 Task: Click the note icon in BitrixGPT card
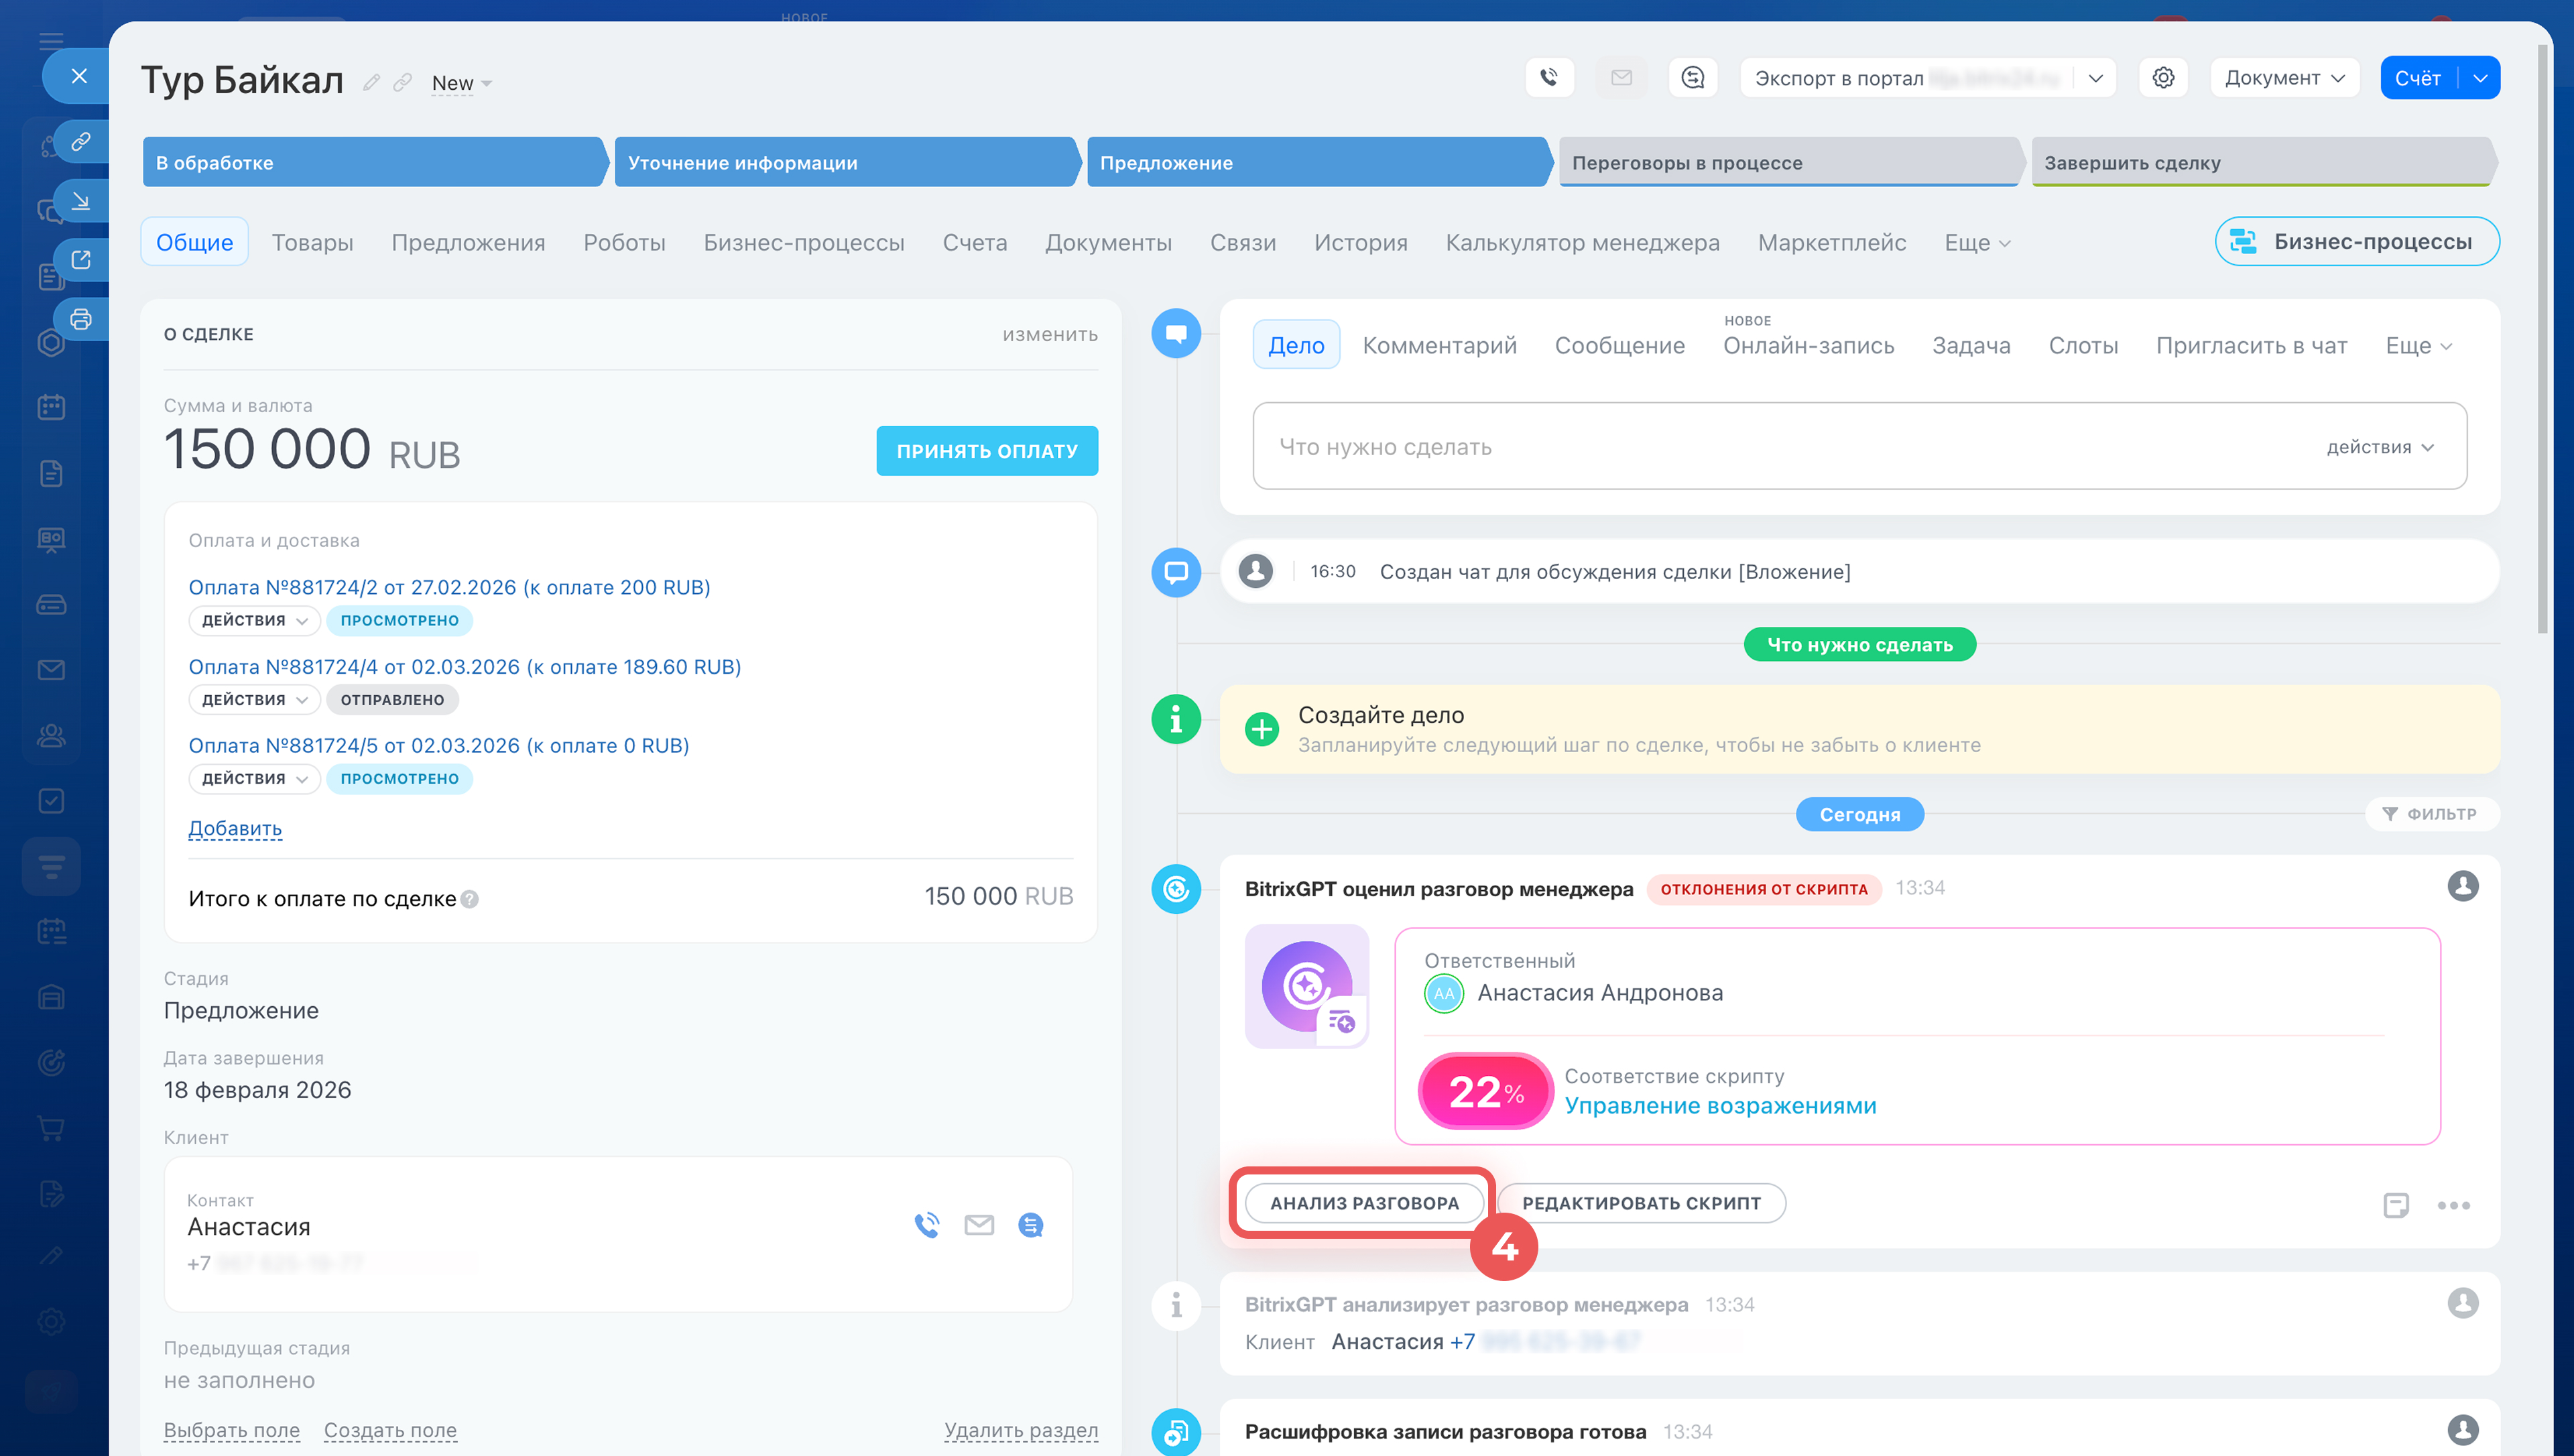tap(2395, 1205)
